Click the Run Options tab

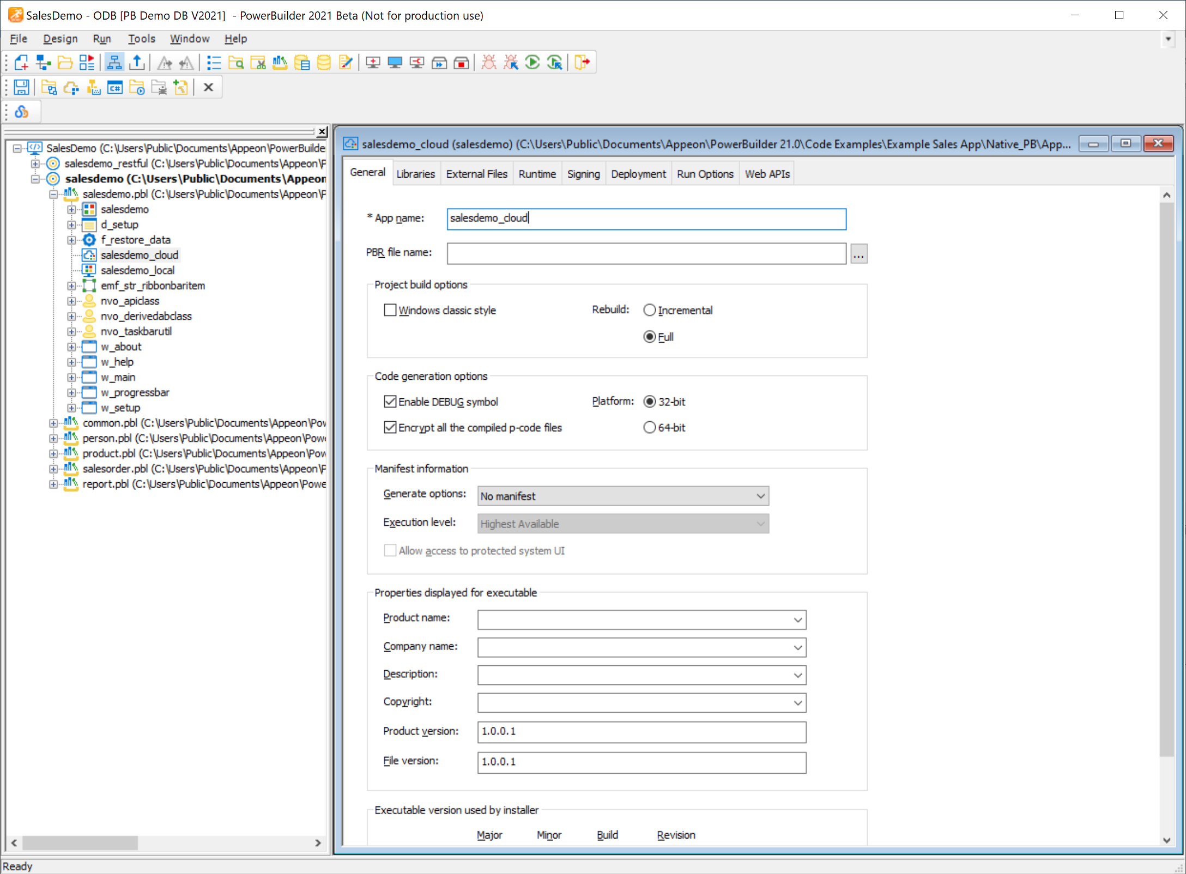705,174
